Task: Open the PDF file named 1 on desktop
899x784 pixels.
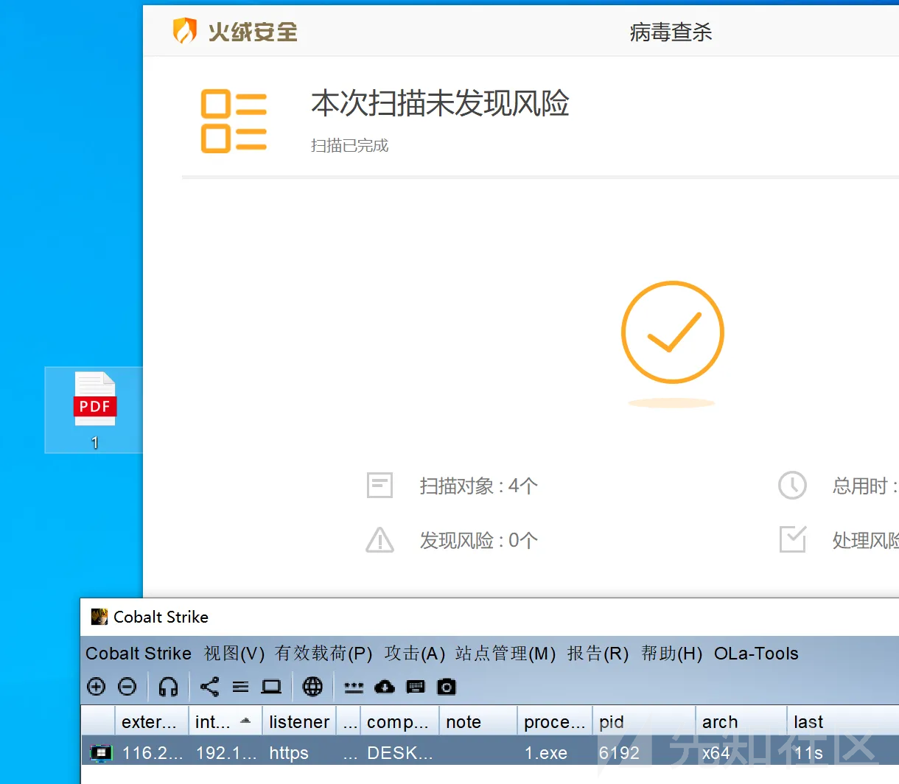Action: click(x=94, y=410)
